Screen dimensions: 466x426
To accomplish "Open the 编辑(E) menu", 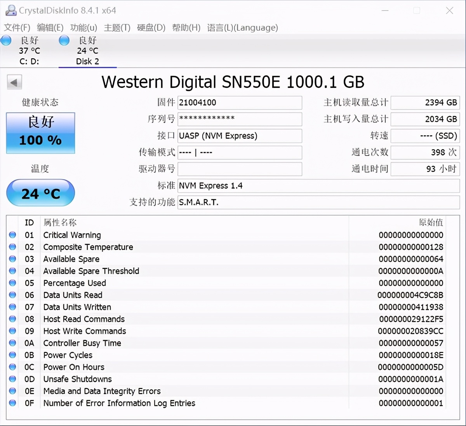I will coord(50,28).
